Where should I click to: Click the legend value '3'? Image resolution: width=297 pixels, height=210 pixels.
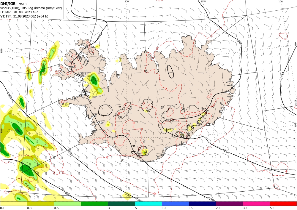click(109, 208)
